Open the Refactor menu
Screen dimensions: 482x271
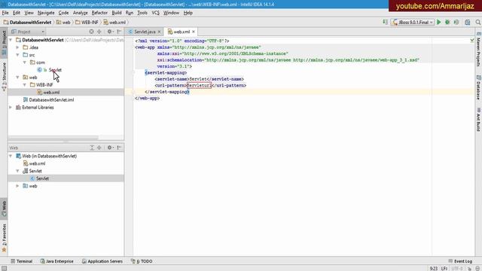99,13
